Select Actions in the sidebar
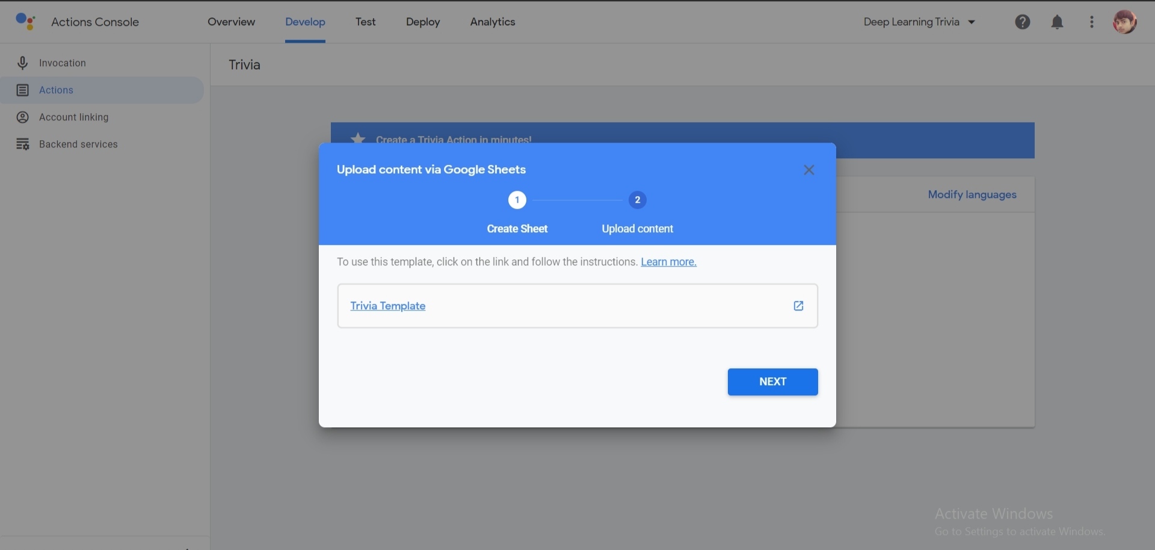The width and height of the screenshot is (1155, 550). pos(102,90)
